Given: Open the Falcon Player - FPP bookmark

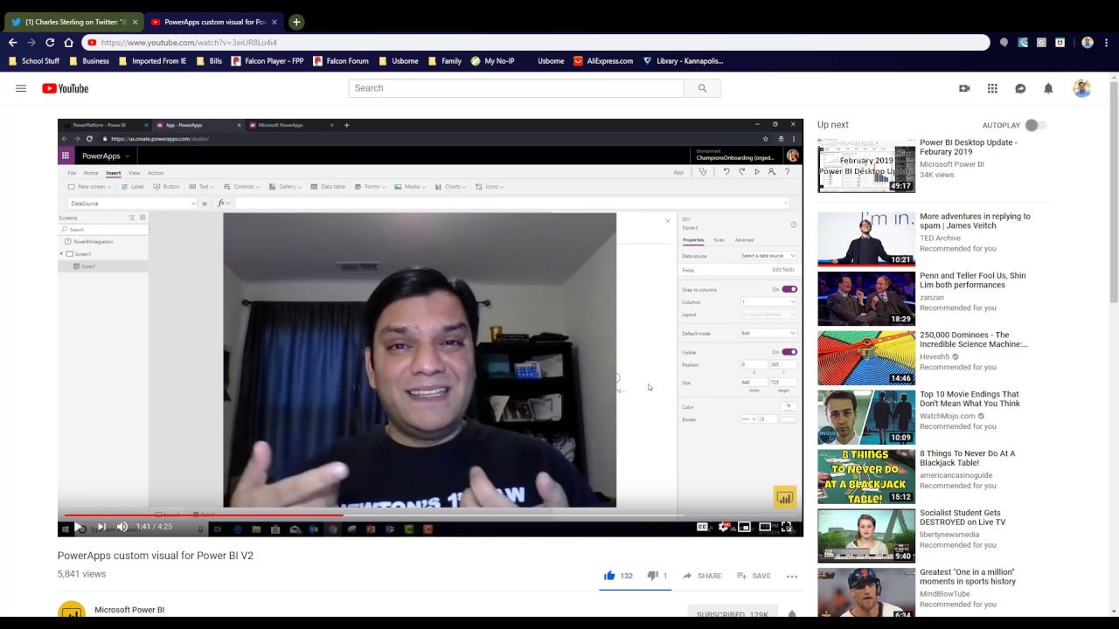Looking at the screenshot, I should pos(268,61).
